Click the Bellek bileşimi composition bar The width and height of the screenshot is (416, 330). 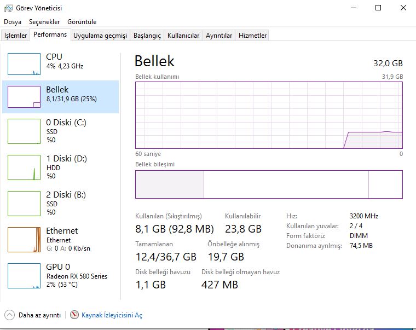[269, 184]
